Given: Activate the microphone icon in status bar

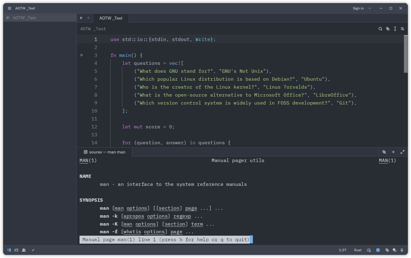Looking at the screenshot, I should pyautogui.click(x=402, y=250).
